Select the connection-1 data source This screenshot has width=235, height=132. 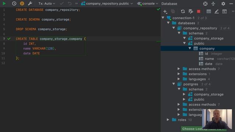coord(184,18)
